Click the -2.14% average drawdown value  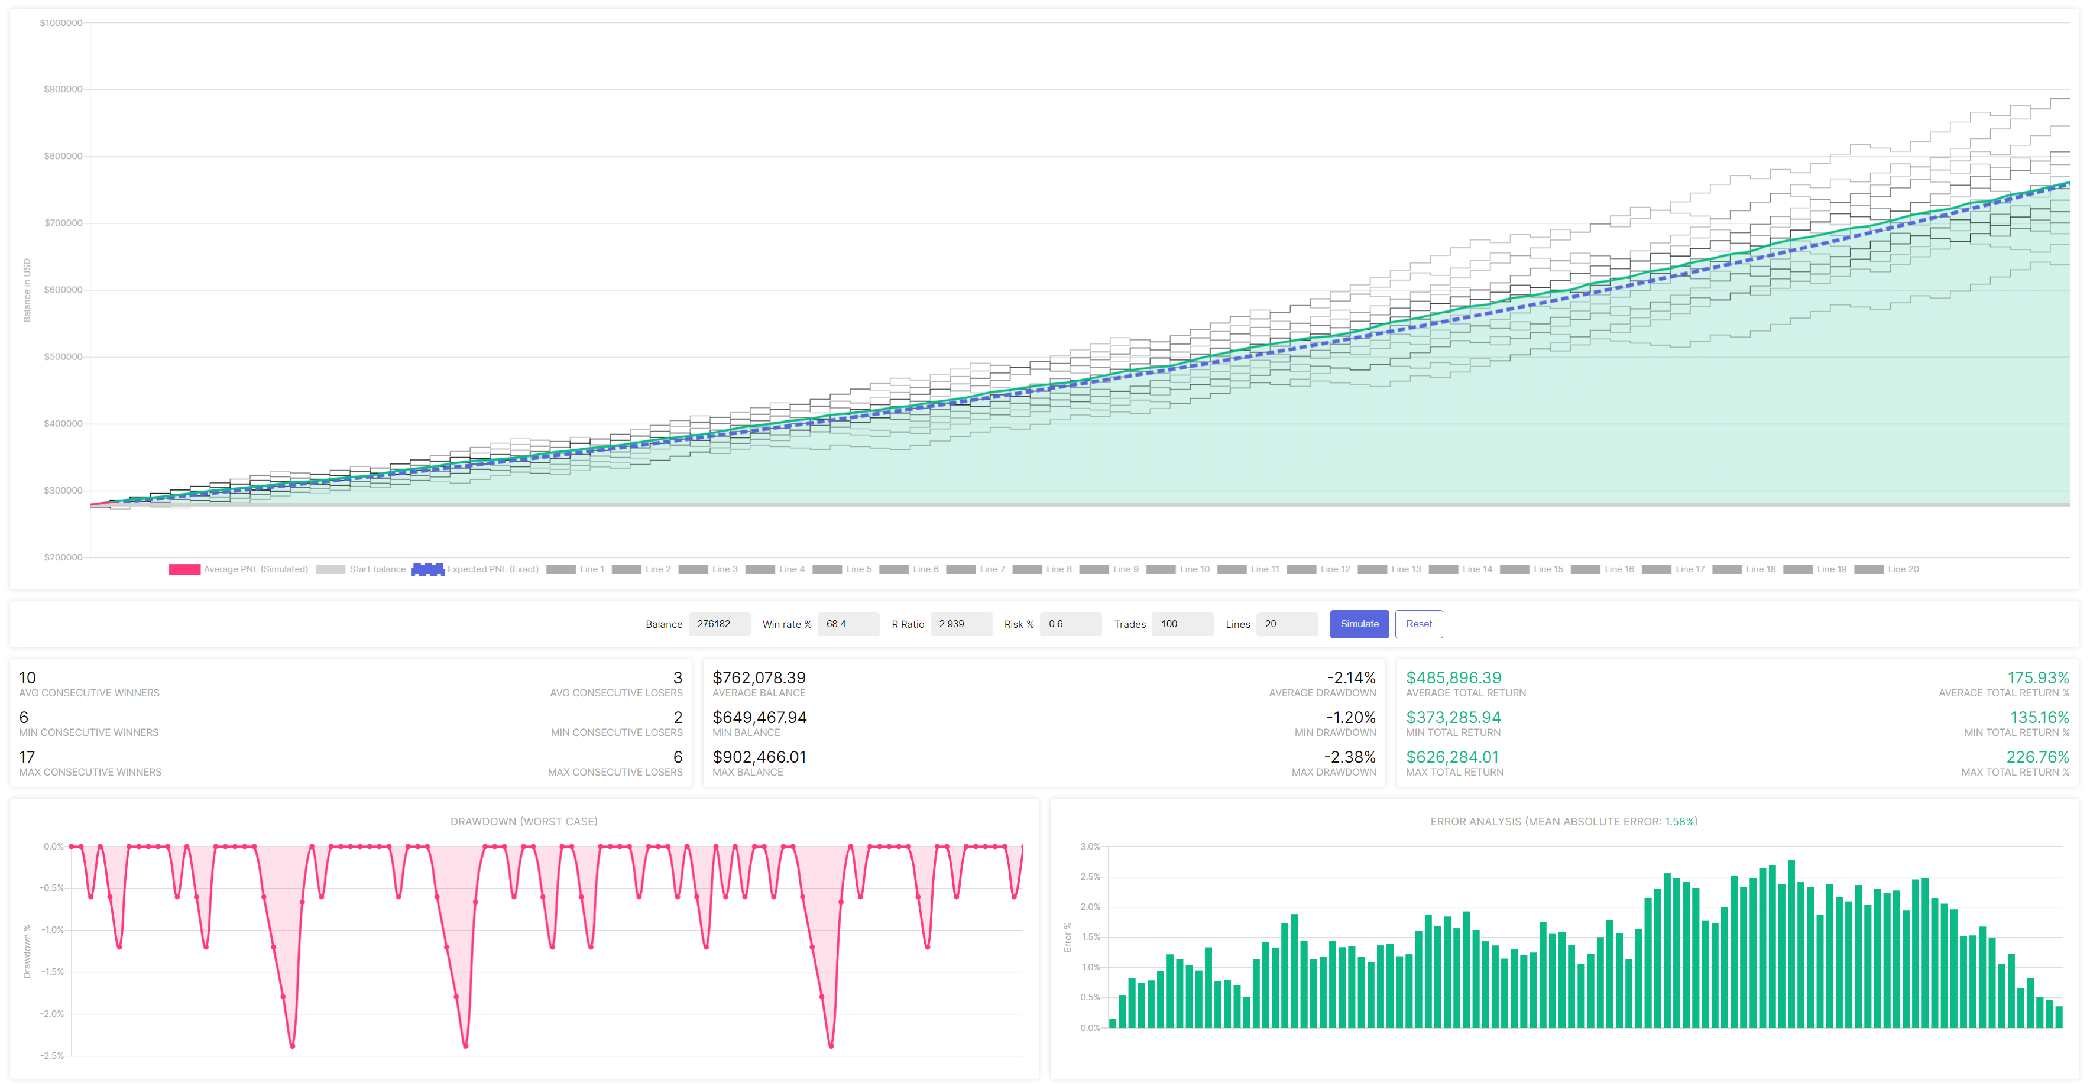(x=1352, y=678)
